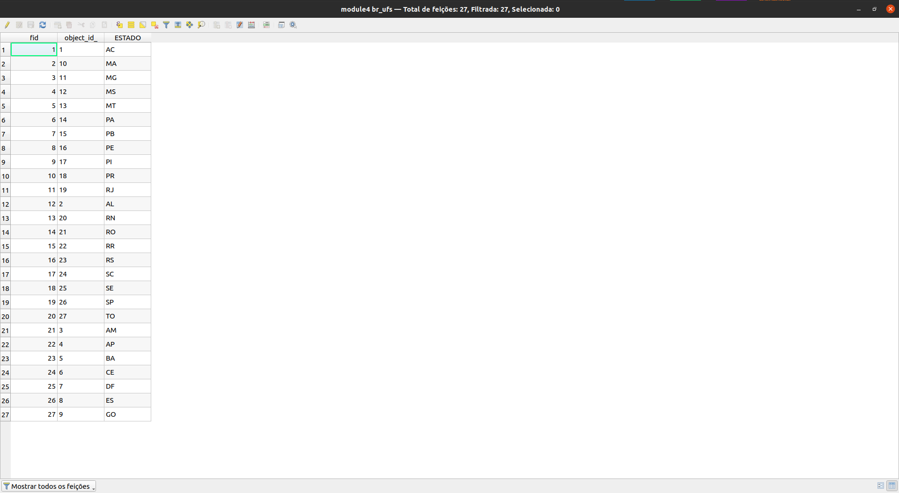Sort by the object_id_ column header
899x493 pixels.
point(81,38)
